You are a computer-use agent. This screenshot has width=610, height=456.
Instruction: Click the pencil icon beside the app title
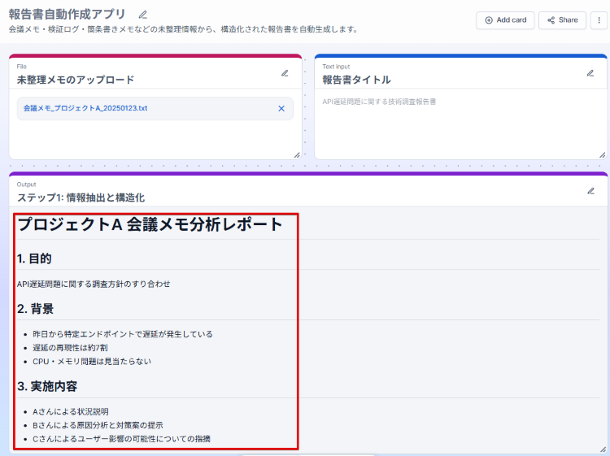143,15
